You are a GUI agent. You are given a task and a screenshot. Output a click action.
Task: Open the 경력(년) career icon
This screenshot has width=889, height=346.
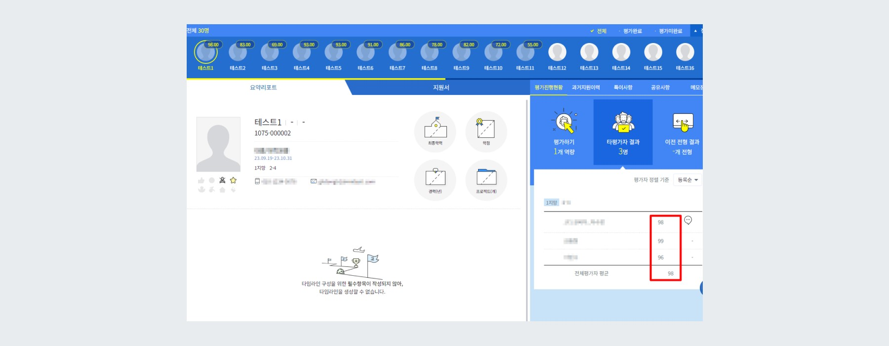(x=435, y=180)
